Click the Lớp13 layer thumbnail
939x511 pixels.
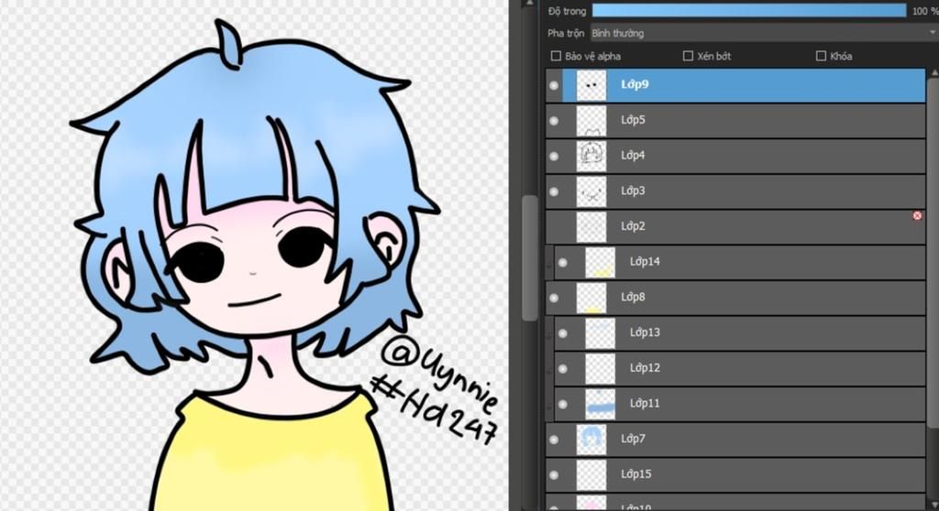[600, 333]
